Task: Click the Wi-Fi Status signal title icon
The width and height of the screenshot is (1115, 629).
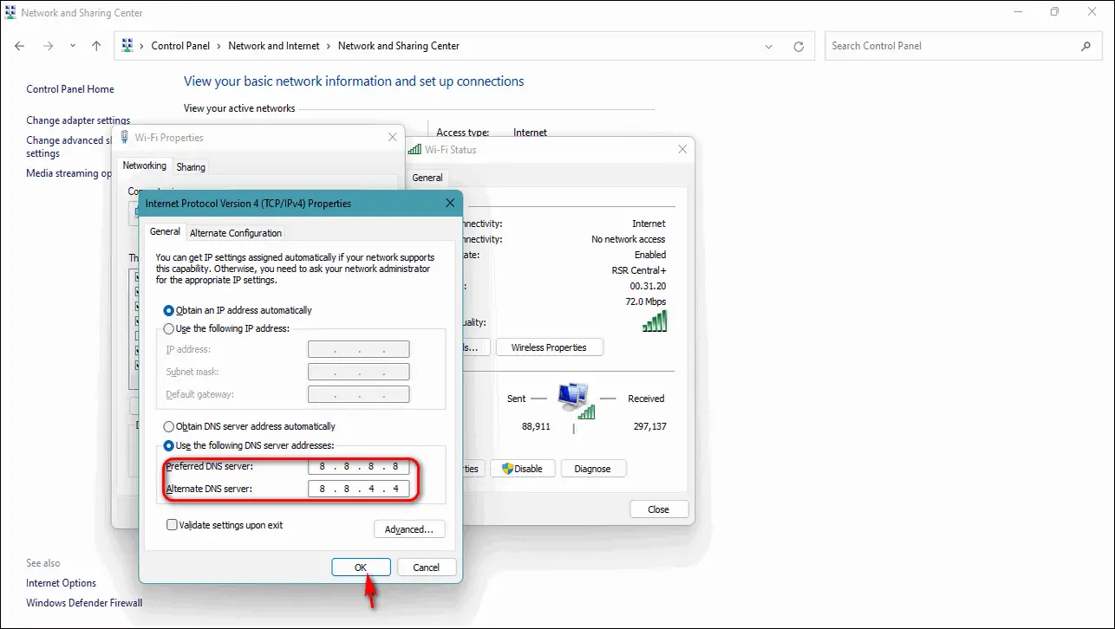Action: click(414, 149)
